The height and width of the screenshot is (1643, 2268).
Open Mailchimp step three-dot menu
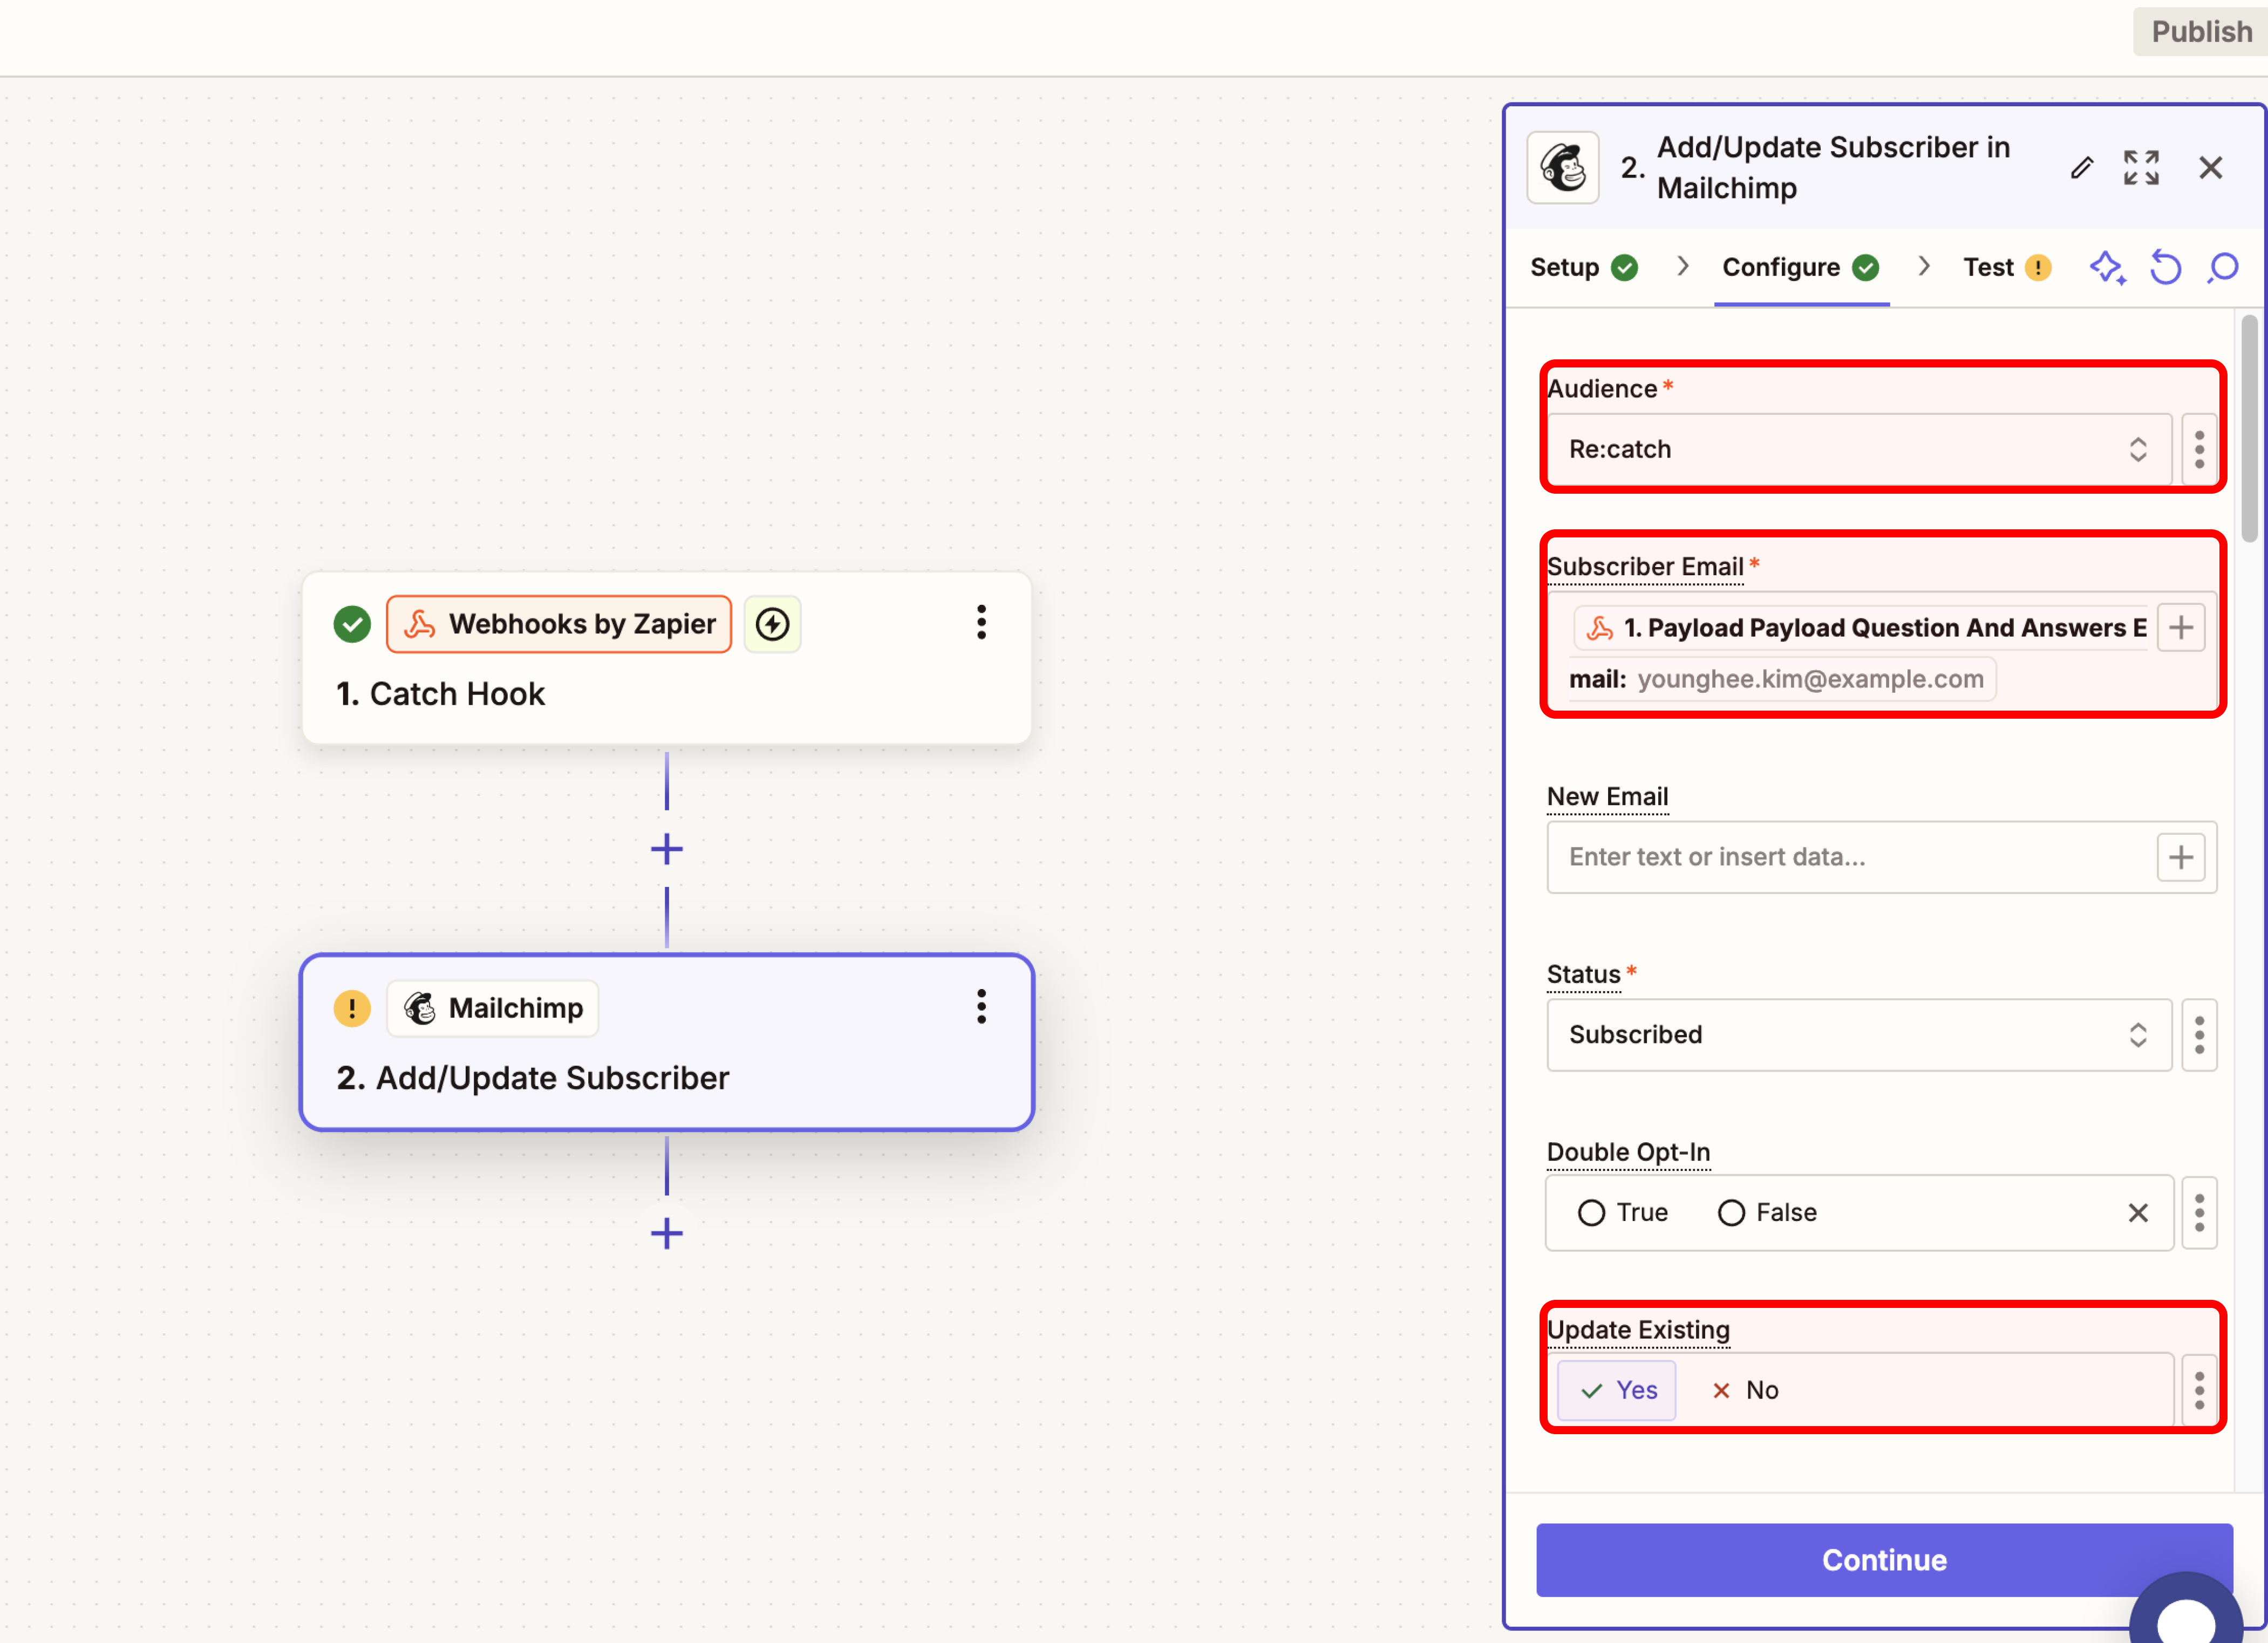click(981, 1006)
